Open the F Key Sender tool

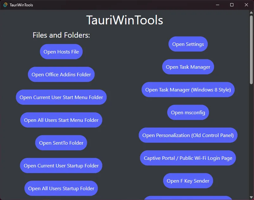[188, 181]
